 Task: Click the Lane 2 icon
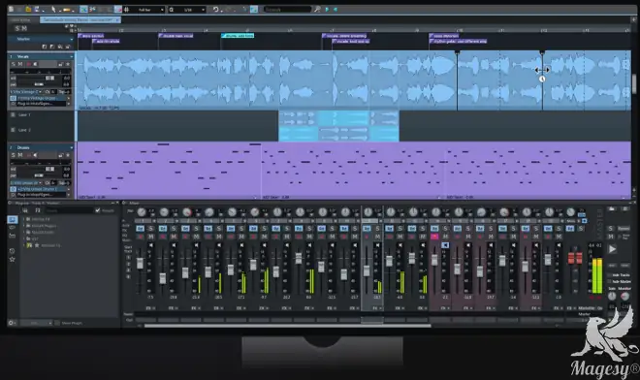tap(13, 130)
